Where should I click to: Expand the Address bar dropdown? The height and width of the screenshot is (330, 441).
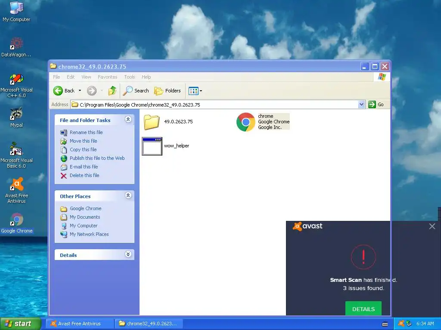(x=361, y=104)
